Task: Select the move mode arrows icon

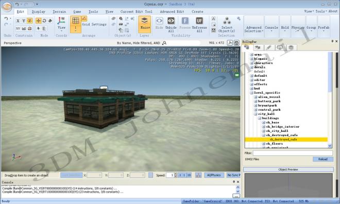Action: [x=39, y=21]
